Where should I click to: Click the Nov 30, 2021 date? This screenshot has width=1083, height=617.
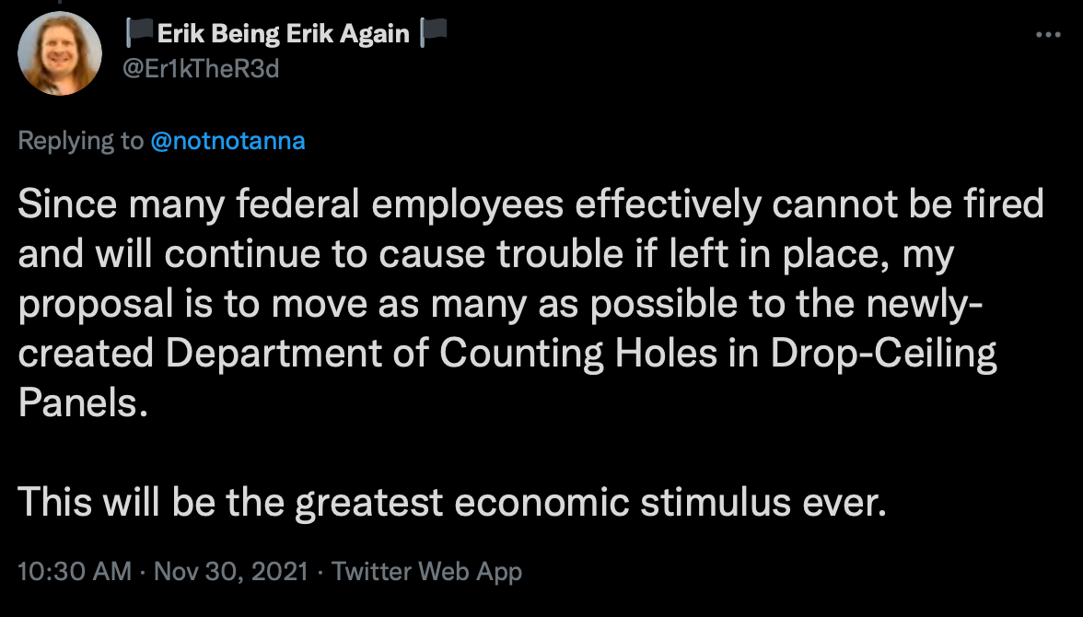click(230, 571)
